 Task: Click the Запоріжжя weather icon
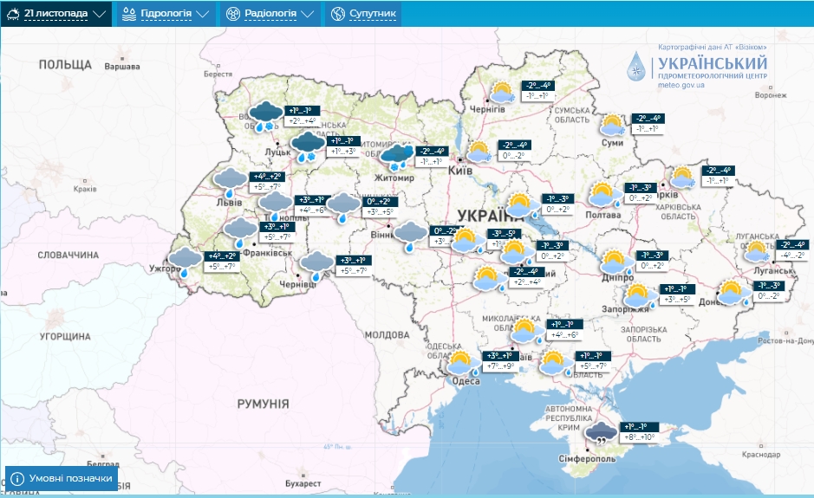[641, 297]
